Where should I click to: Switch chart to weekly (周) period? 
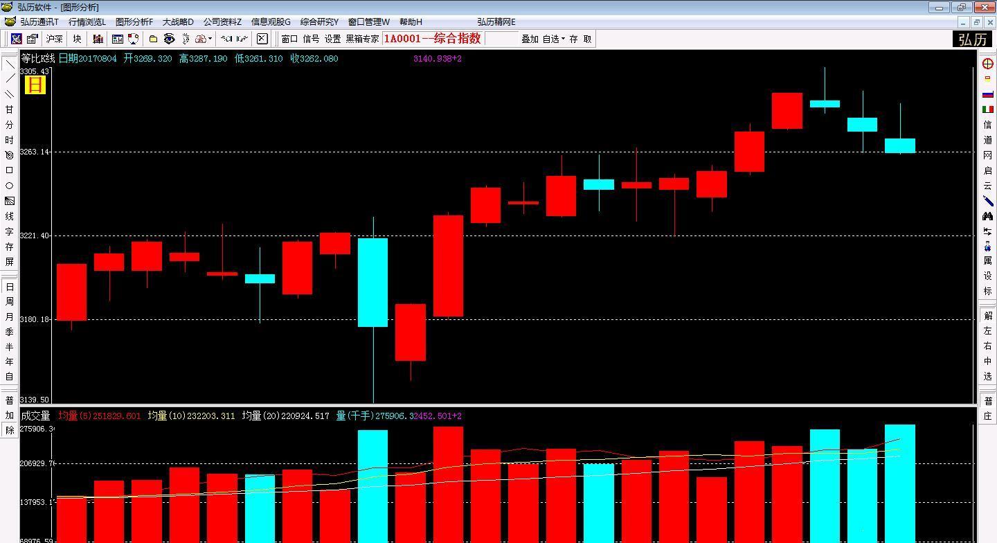[x=9, y=302]
